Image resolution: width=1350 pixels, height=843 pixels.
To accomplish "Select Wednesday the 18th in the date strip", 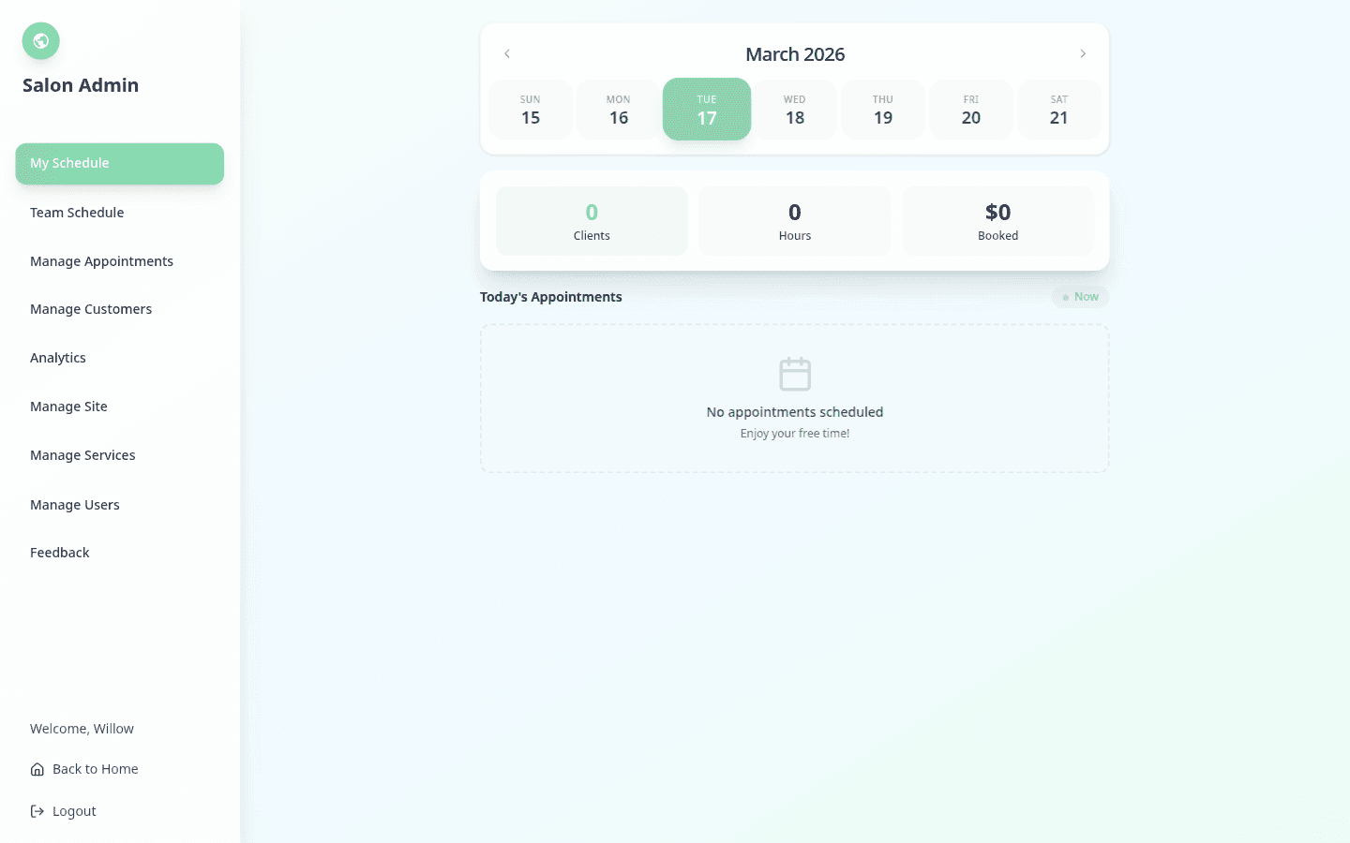I will tap(794, 109).
